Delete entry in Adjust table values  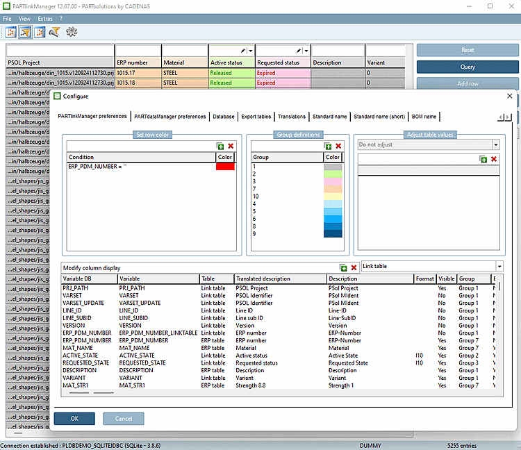[494, 159]
